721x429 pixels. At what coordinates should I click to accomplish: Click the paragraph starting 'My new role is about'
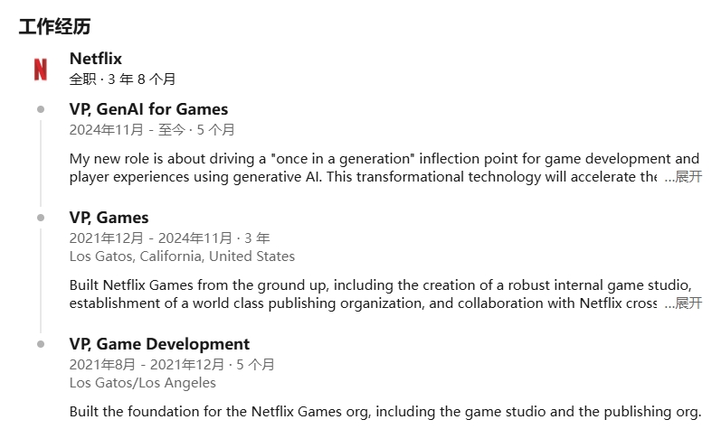click(x=384, y=167)
